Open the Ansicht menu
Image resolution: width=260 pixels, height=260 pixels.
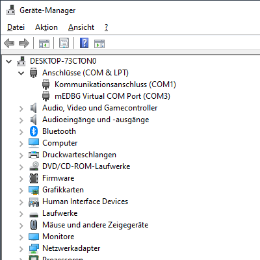pyautogui.click(x=81, y=27)
